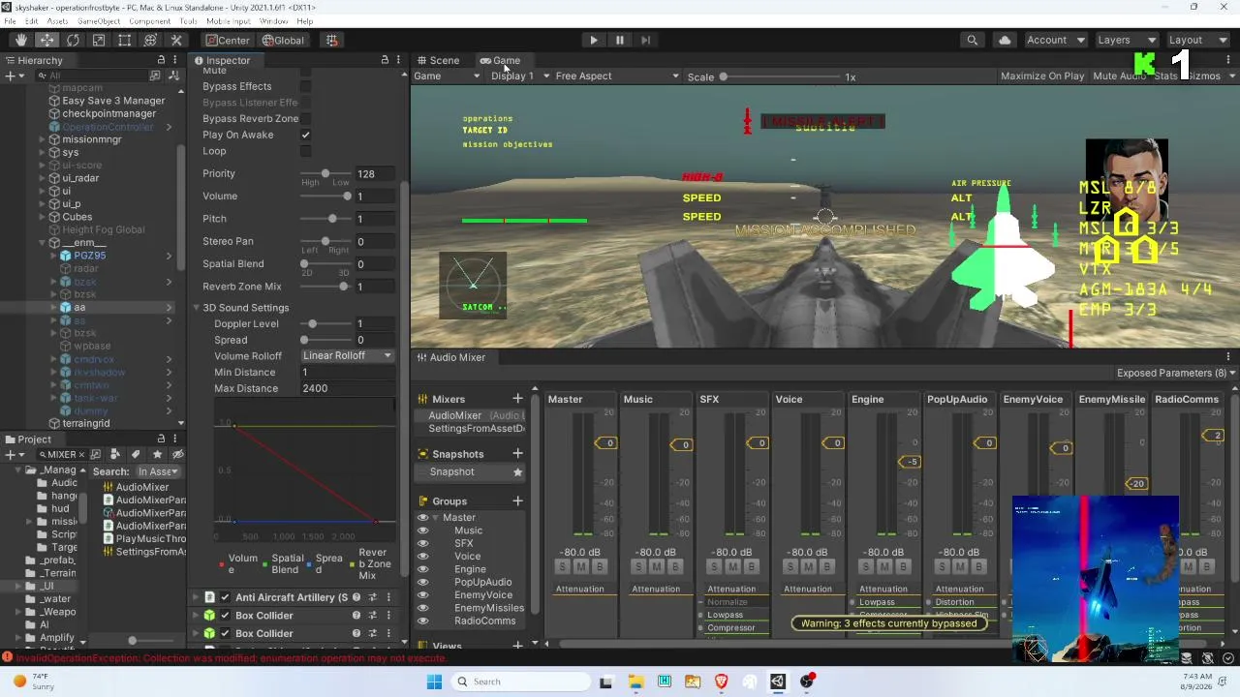This screenshot has width=1240, height=697.
Task: Click the Step frame button
Action: tap(646, 40)
